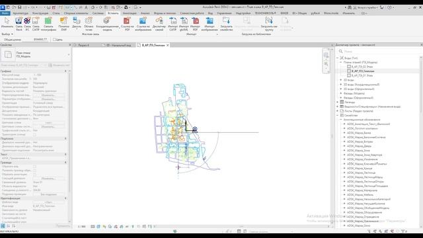This screenshot has width=423, height=238.
Task: Expand the 3D виды (Координационный) node
Action: pos(341,85)
